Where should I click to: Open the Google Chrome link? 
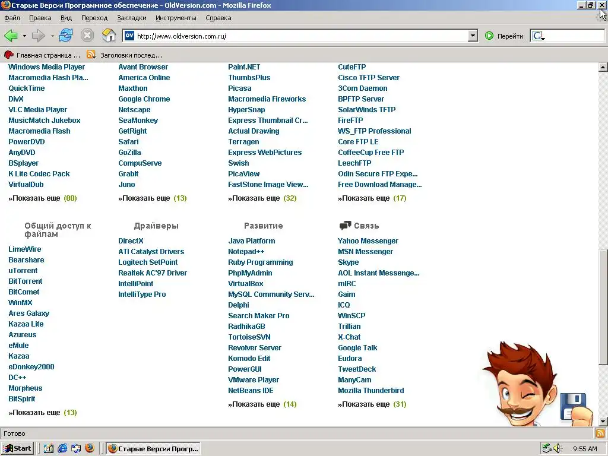tap(144, 99)
